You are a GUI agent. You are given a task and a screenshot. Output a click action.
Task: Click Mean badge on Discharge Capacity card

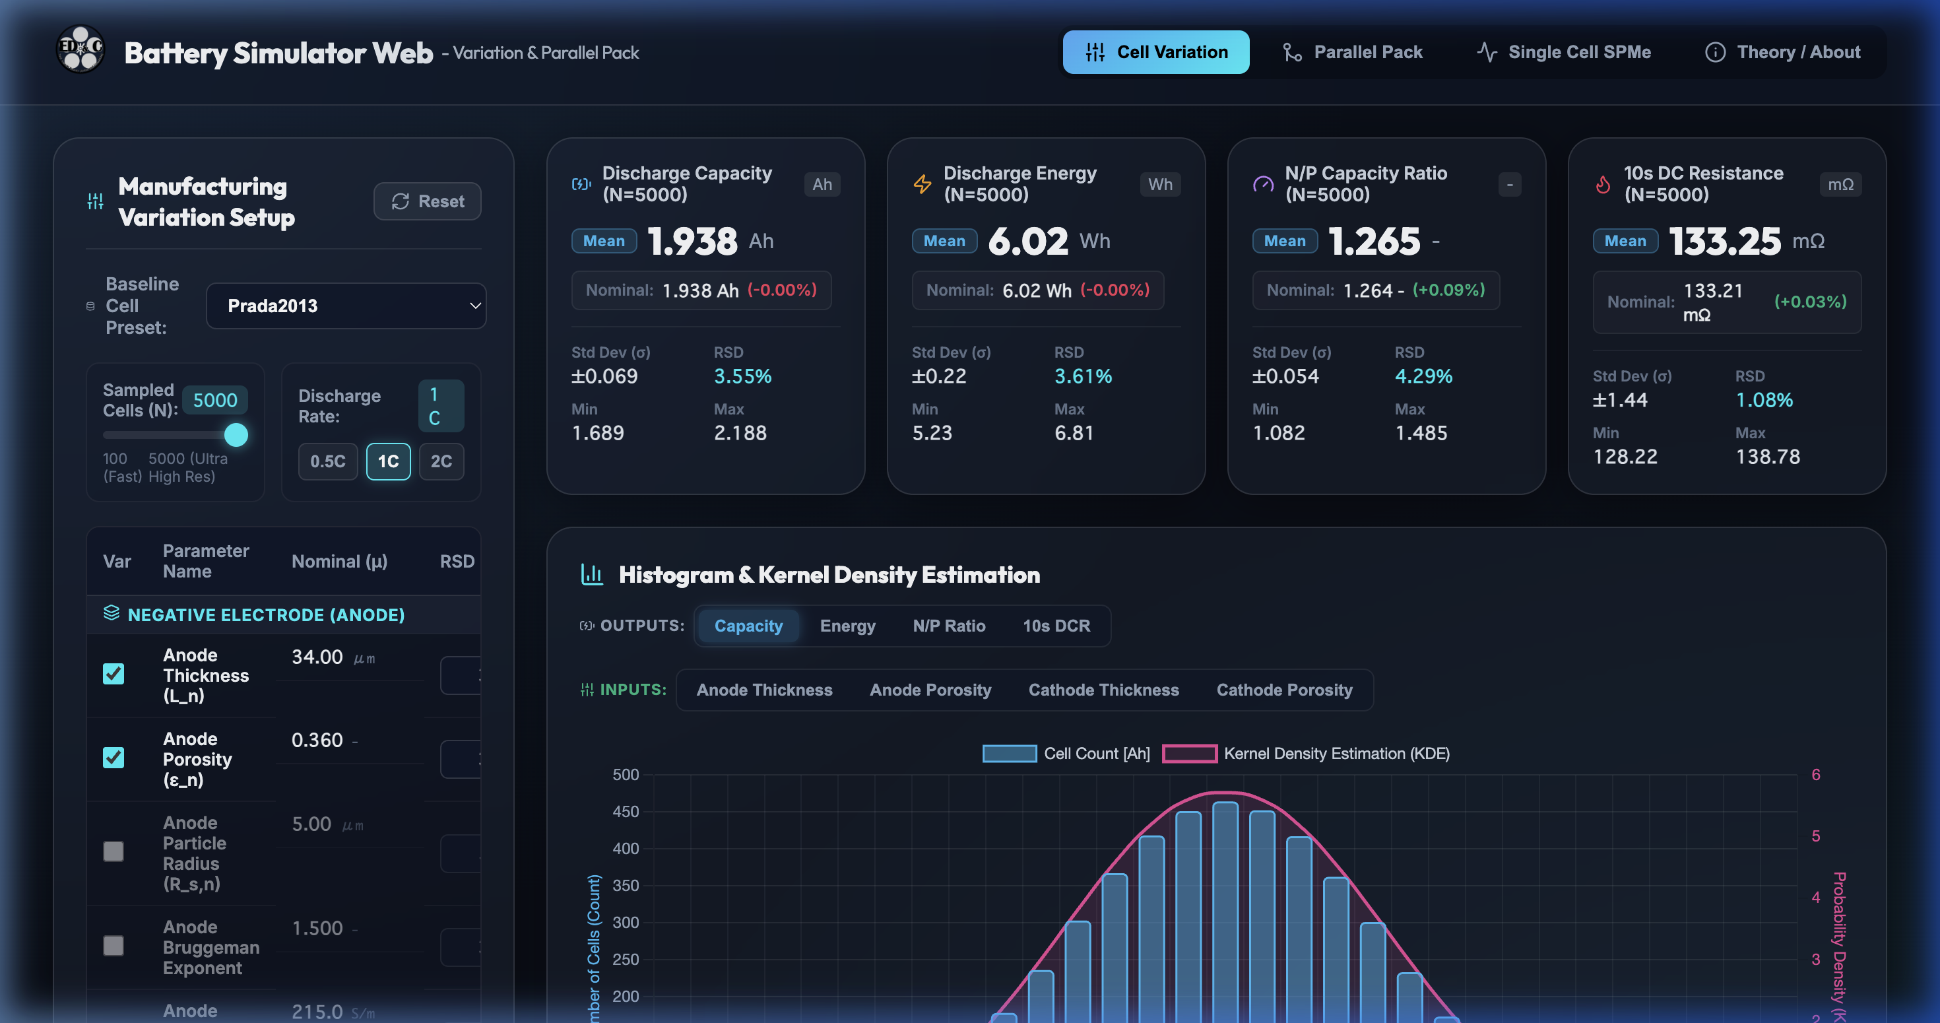604,241
